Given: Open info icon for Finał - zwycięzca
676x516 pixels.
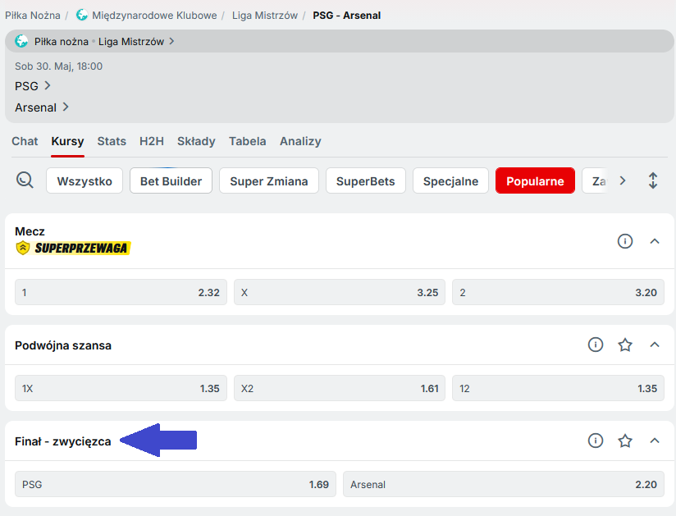Looking at the screenshot, I should click(596, 441).
